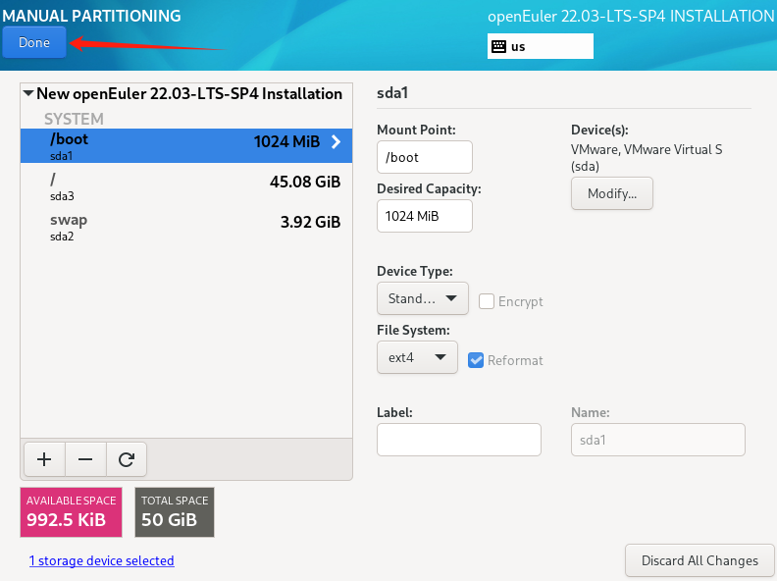This screenshot has height=581, width=777.
Task: Collapse the New openEuler Installation tree
Action: pos(28,93)
